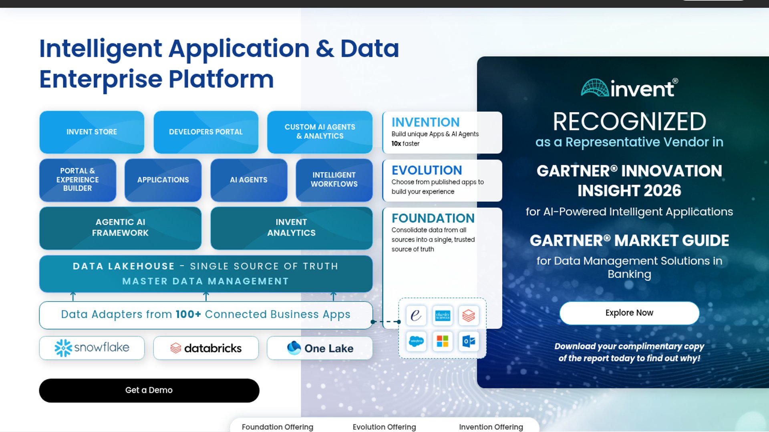
Task: Click the Outlook icon in the app grid
Action: click(469, 341)
